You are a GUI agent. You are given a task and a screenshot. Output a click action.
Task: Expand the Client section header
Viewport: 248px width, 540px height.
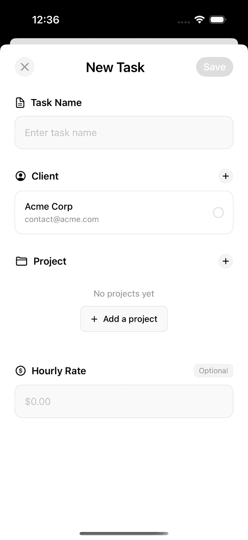(45, 176)
